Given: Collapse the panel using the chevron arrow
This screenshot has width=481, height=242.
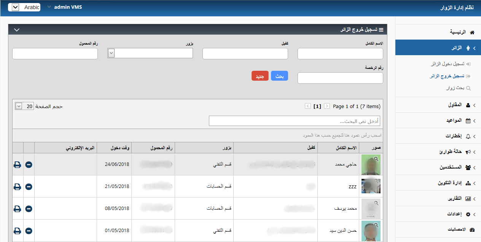Looking at the screenshot, I should click(16, 29).
